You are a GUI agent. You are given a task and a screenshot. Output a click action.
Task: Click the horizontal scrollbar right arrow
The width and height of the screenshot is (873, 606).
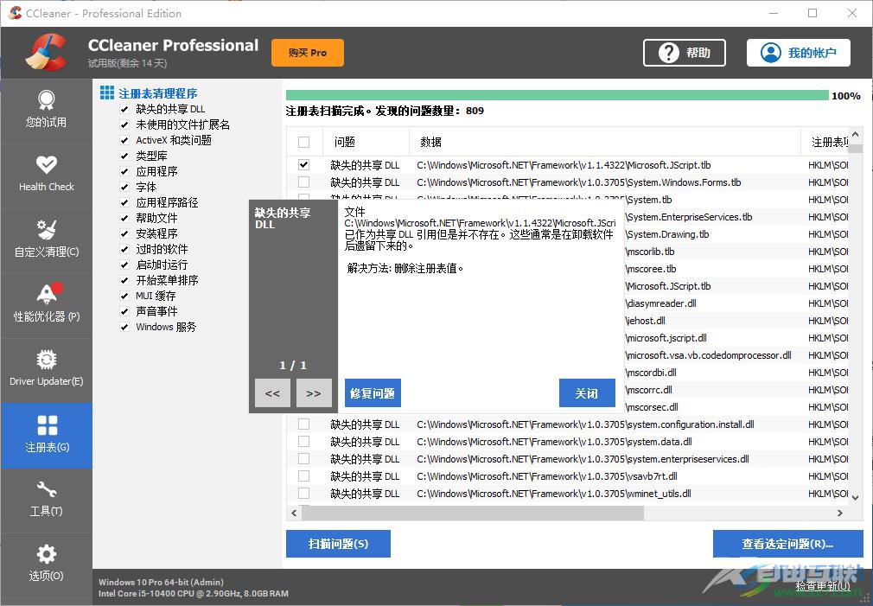(839, 512)
